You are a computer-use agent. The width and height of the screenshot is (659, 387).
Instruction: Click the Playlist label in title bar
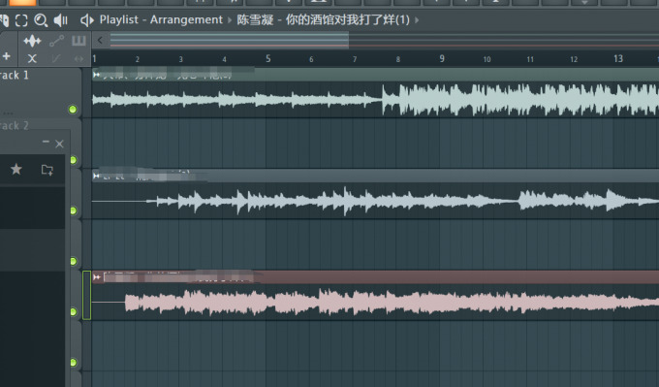click(119, 19)
